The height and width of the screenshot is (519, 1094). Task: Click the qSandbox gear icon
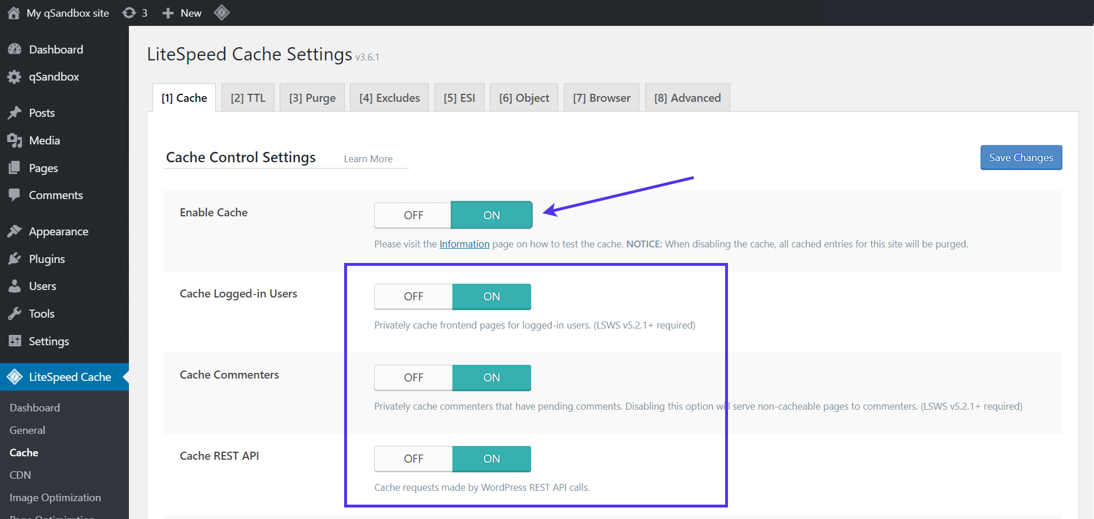tap(14, 77)
